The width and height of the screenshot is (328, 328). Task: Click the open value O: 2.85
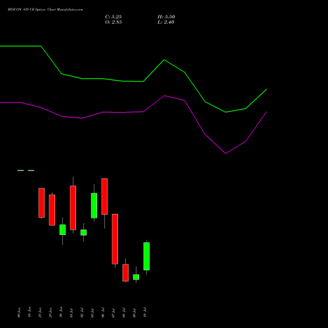tap(113, 22)
